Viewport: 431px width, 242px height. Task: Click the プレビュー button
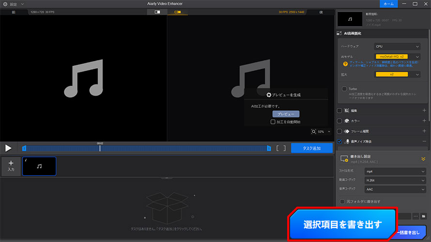[286, 114]
